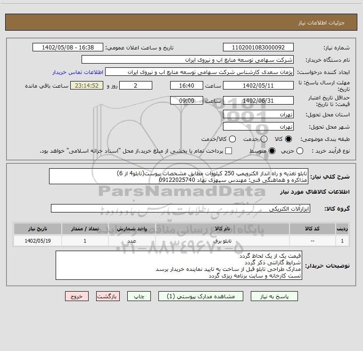The width and height of the screenshot is (363, 351).
Task: Click the پاسخ به نیاز button
Action: click(274, 296)
